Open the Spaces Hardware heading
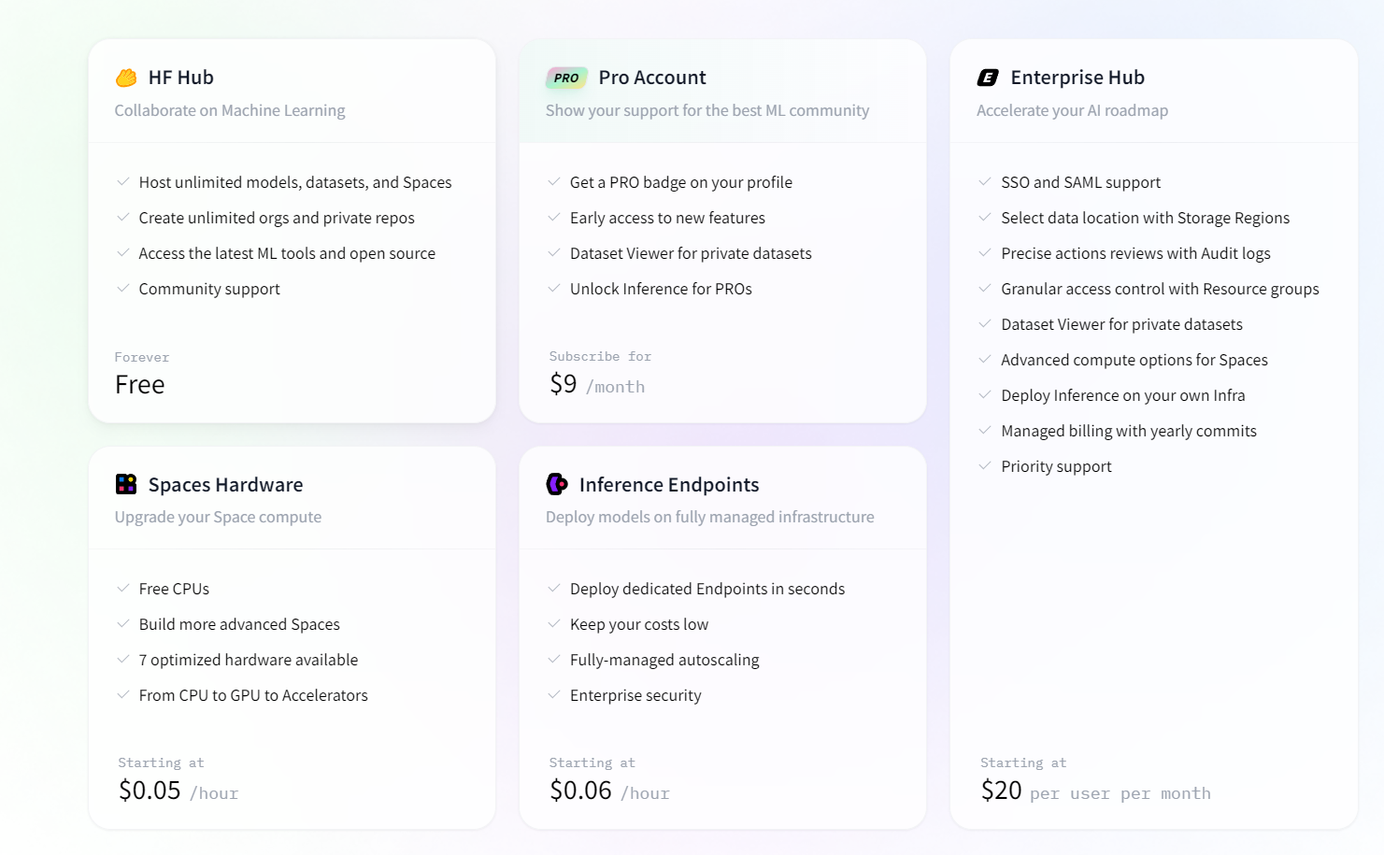The width and height of the screenshot is (1384, 855). pyautogui.click(x=225, y=485)
